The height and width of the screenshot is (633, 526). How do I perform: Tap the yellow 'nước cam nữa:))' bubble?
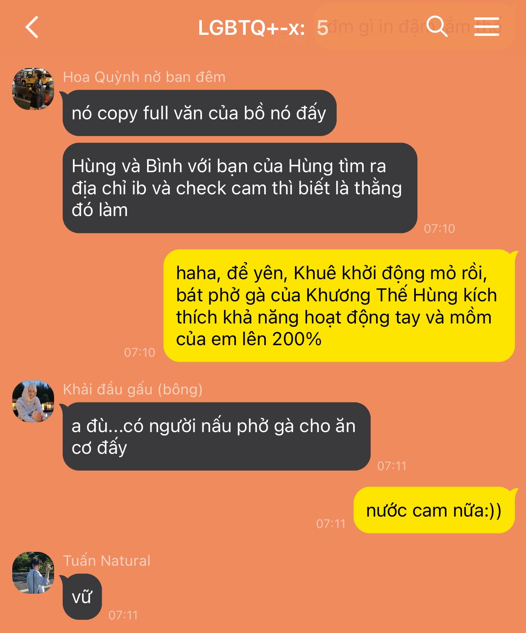click(x=434, y=510)
